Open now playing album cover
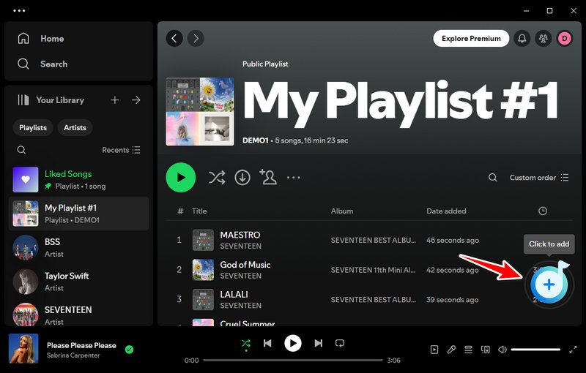 [23, 349]
